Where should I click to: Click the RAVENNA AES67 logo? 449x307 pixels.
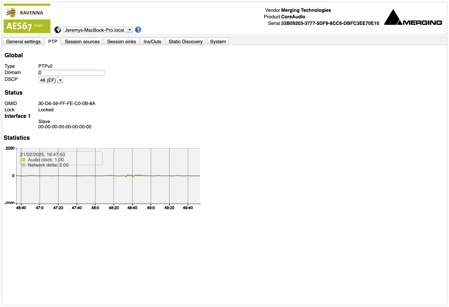[x=27, y=19]
